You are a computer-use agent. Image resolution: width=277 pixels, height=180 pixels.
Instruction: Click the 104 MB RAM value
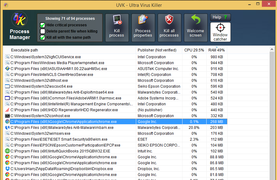(x=216, y=145)
